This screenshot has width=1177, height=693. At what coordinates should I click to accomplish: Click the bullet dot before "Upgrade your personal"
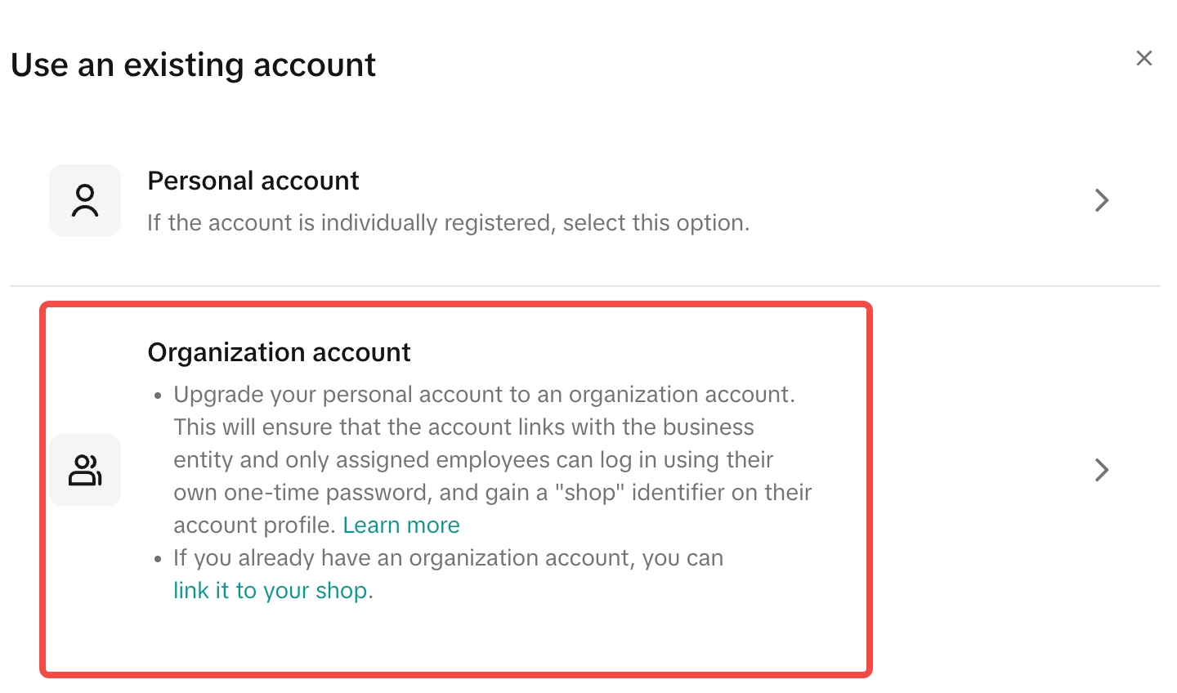tap(158, 396)
